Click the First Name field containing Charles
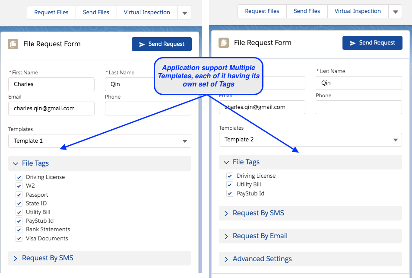Viewport: 412px width, 278px height. pos(51,84)
